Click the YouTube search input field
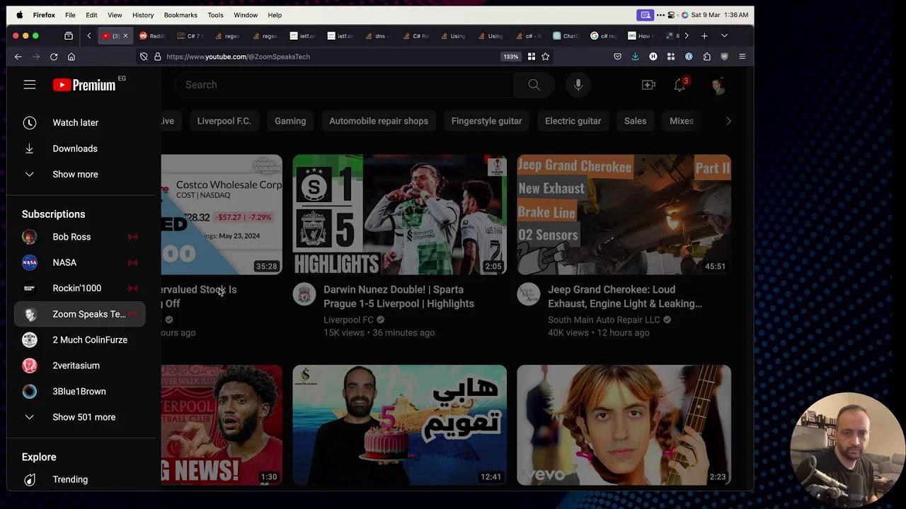 (343, 85)
